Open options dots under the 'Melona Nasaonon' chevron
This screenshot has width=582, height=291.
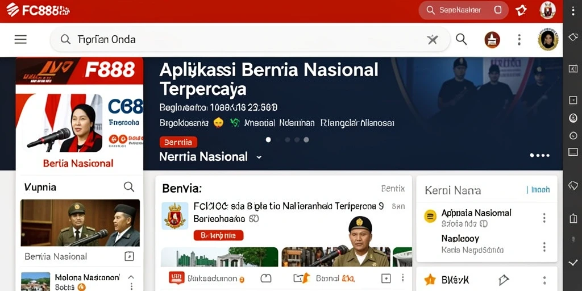pos(131,286)
